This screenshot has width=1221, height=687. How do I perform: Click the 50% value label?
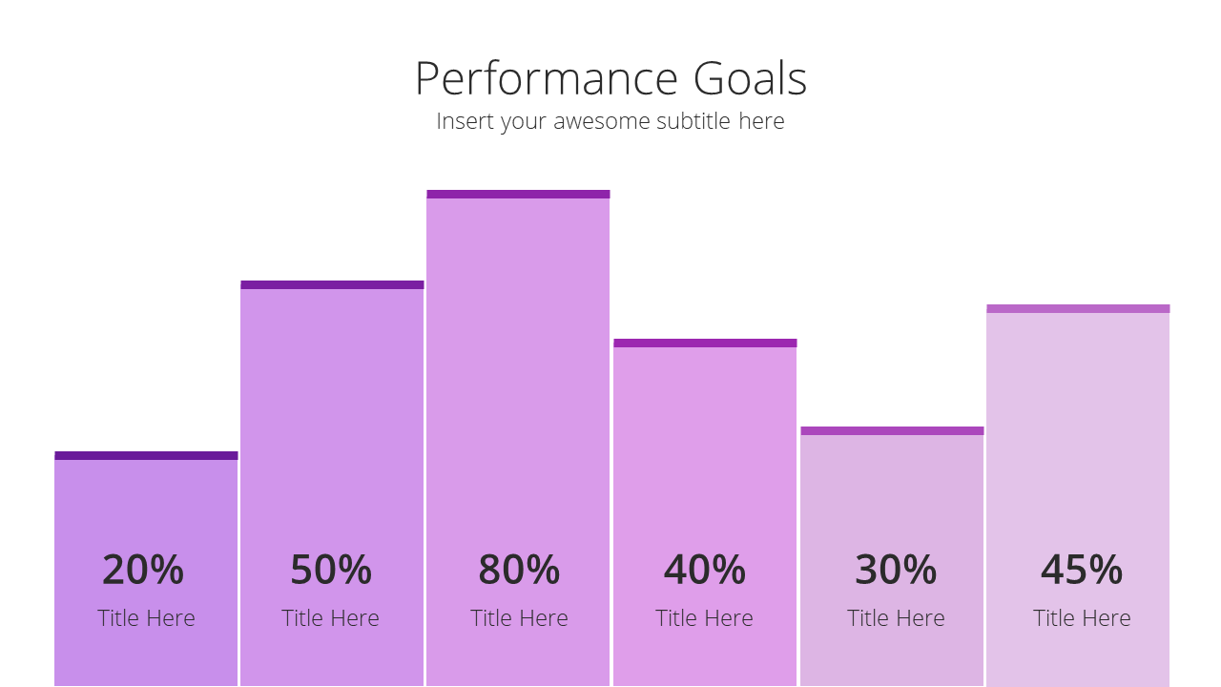[331, 570]
